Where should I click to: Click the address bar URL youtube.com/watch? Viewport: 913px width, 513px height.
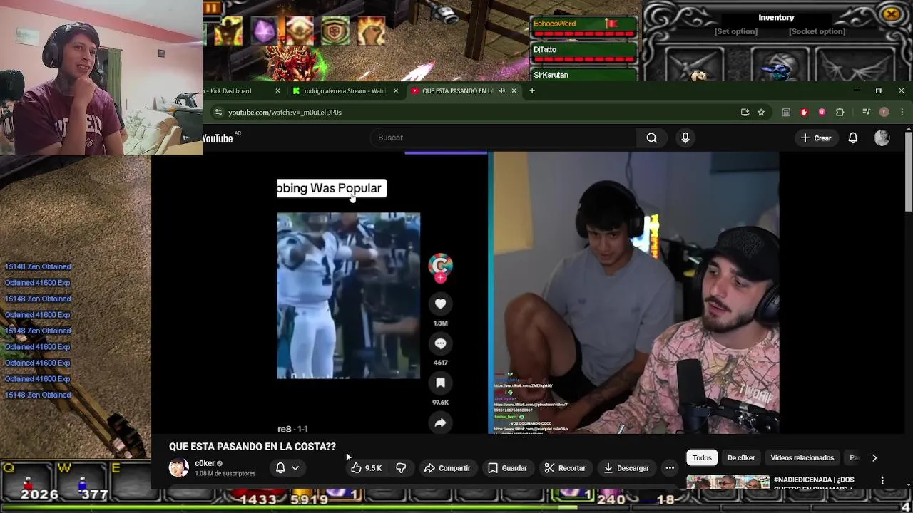coord(285,112)
